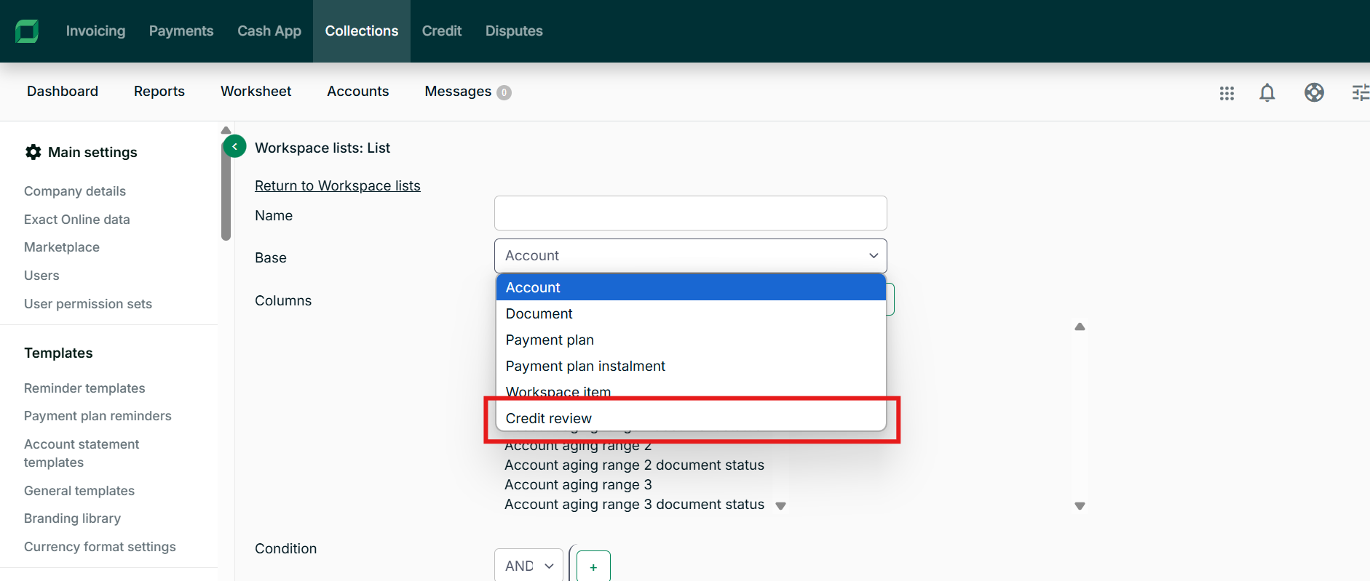Screen dimensions: 1370x581
Task: Click the help lifebuoy icon
Action: [1314, 93]
